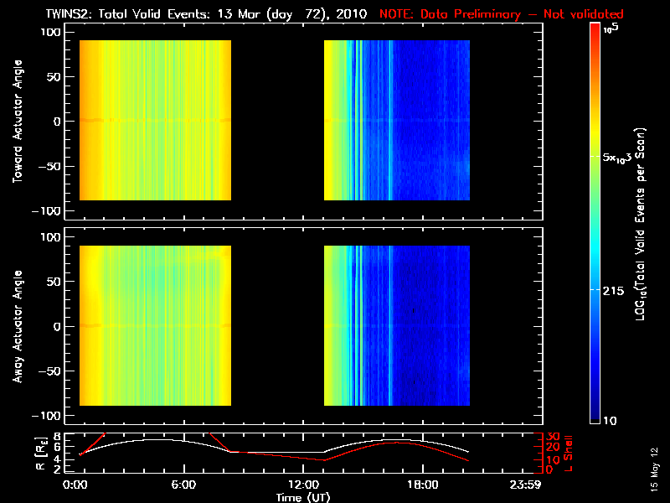
Task: Click the yellow data block in Toward panel
Action: [155, 122]
